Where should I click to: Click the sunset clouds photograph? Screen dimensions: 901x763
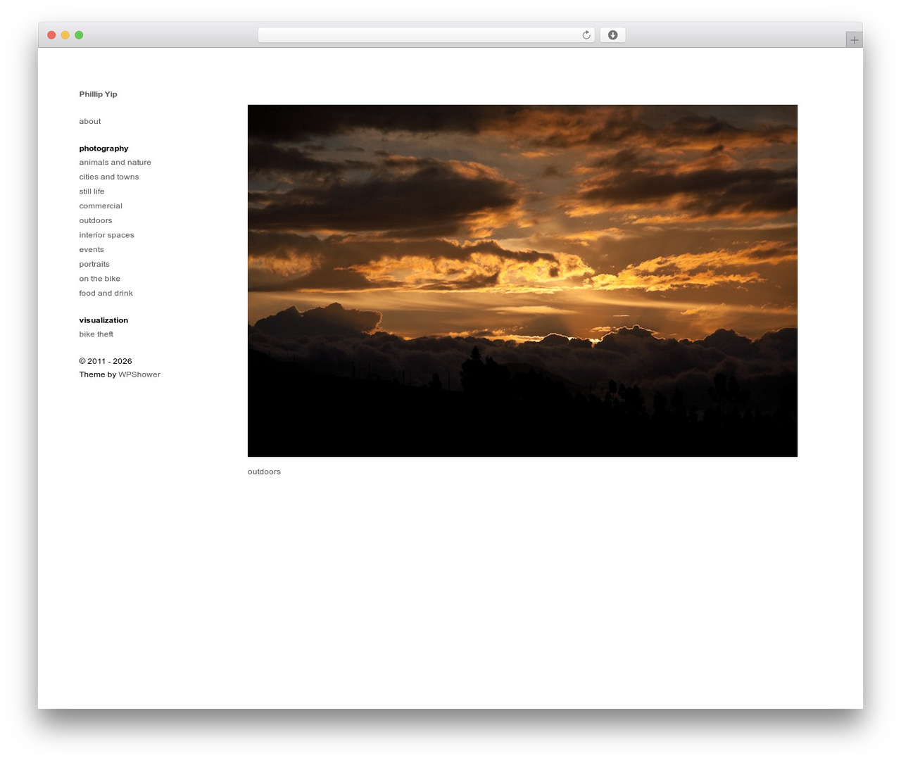pyautogui.click(x=522, y=281)
